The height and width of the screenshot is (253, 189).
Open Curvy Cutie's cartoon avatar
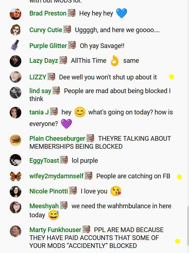point(16,30)
